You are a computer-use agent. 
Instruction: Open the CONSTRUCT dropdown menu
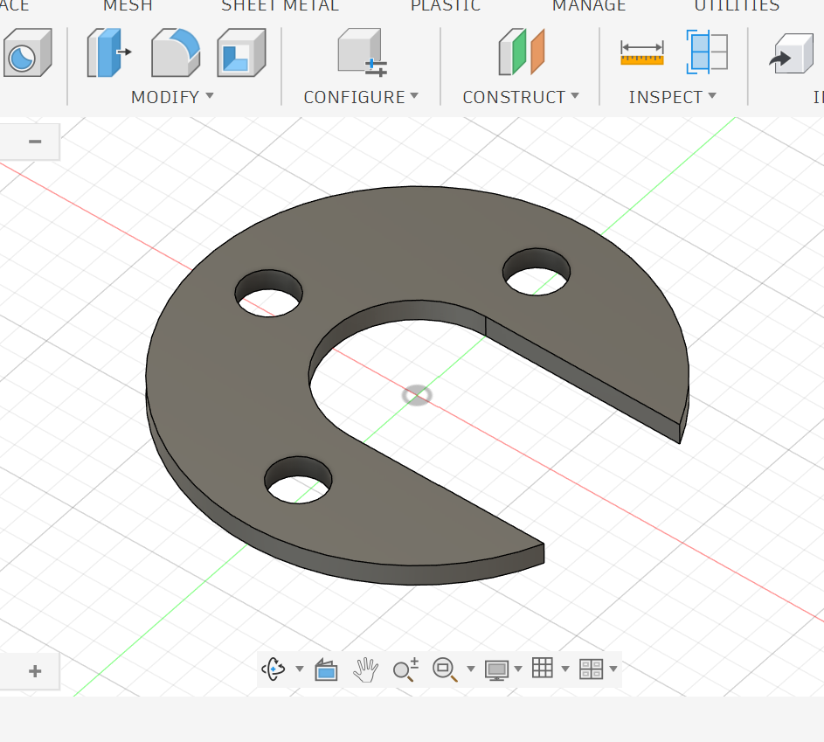coord(521,97)
